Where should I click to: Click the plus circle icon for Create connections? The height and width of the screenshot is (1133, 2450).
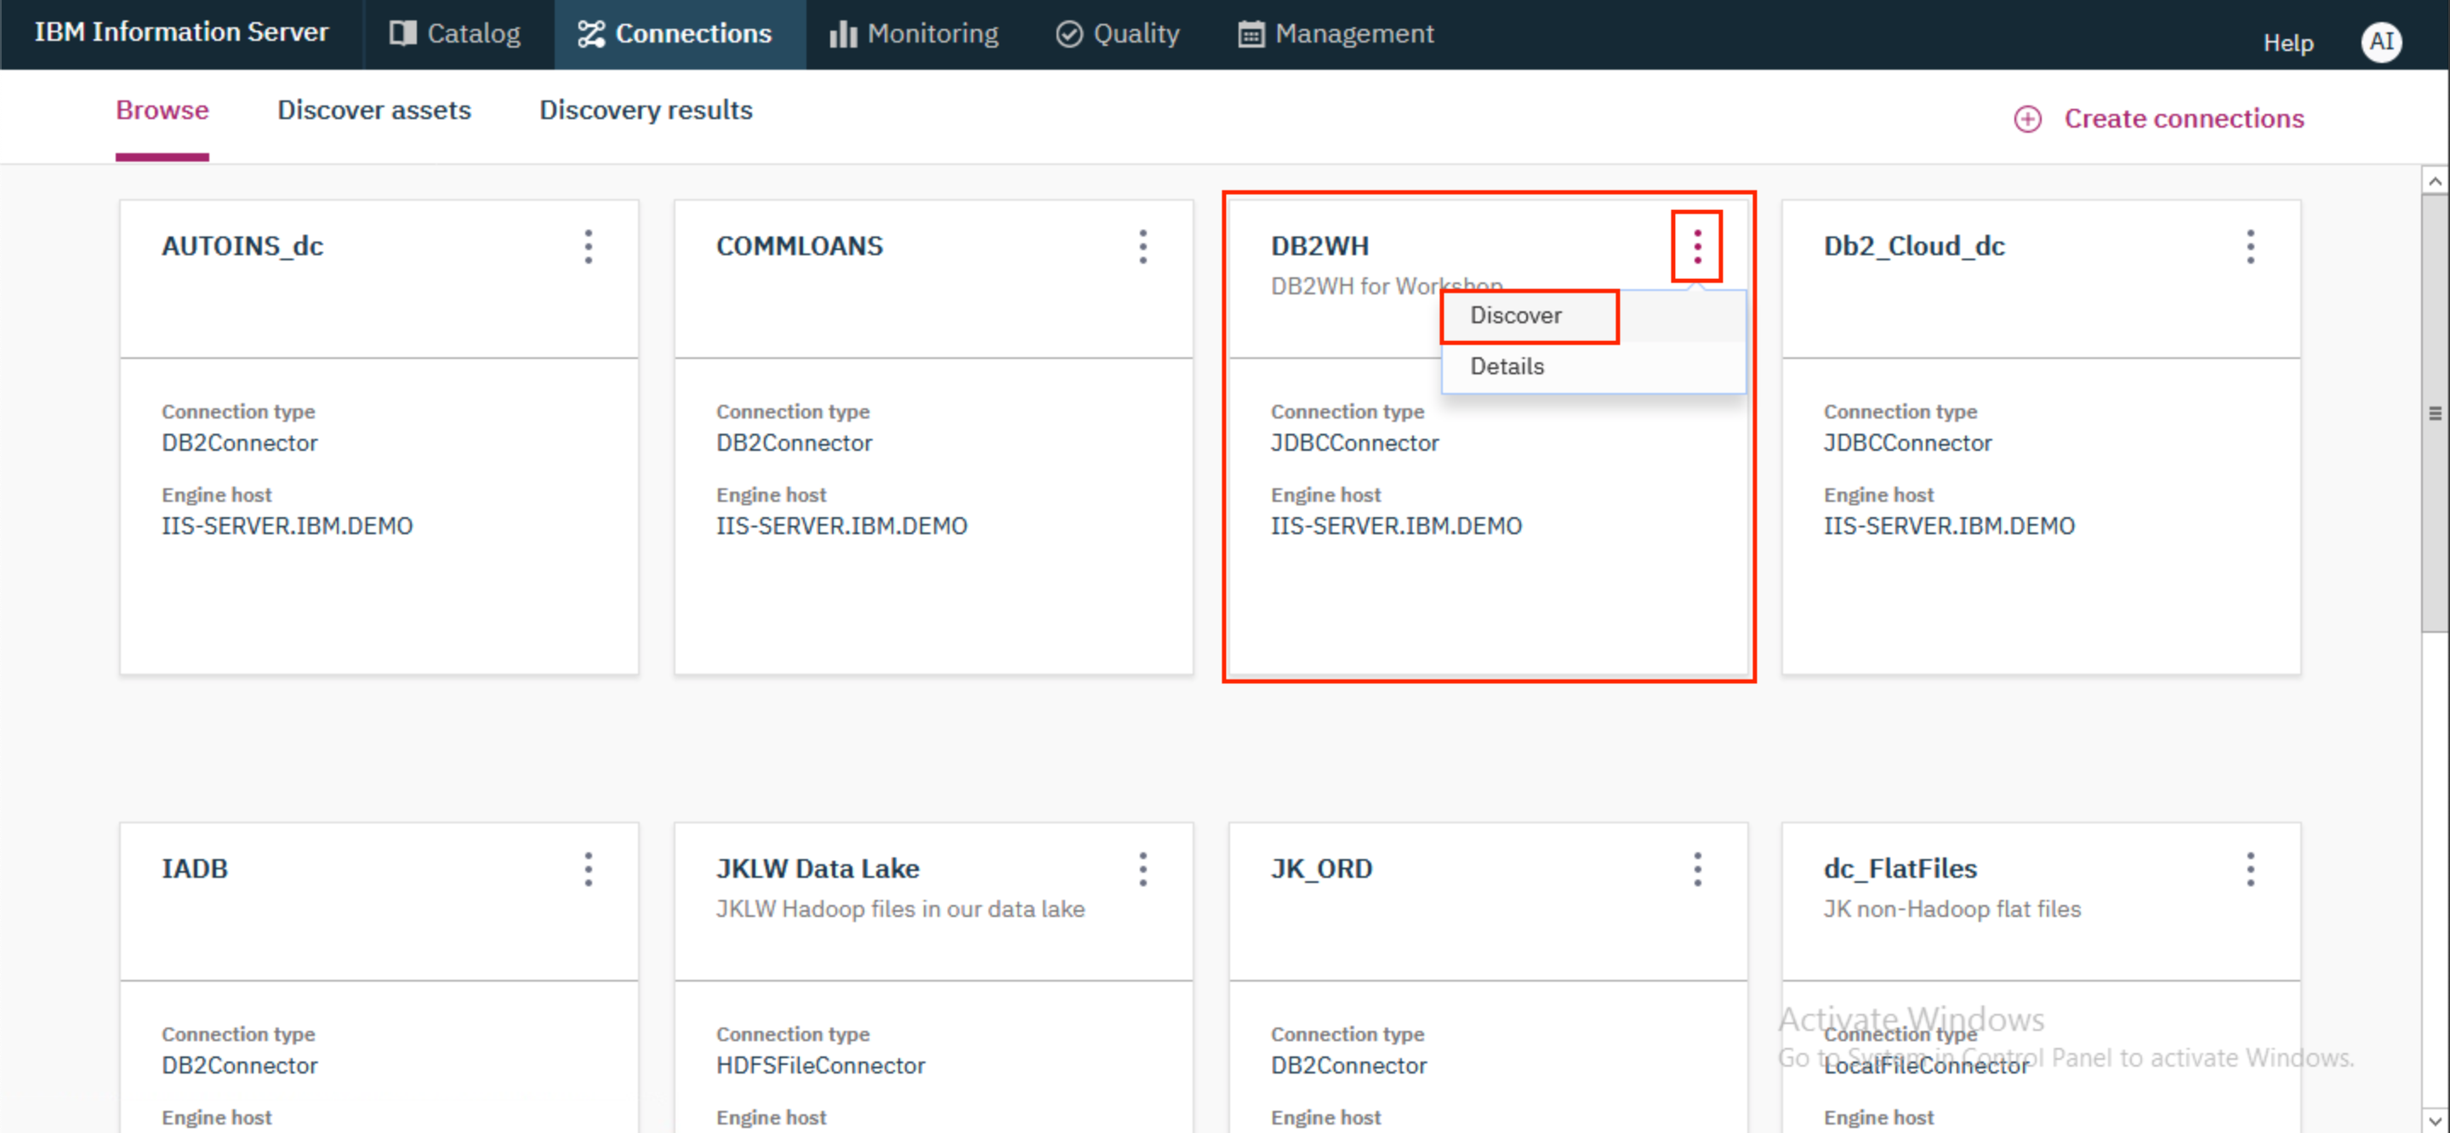[x=2028, y=119]
